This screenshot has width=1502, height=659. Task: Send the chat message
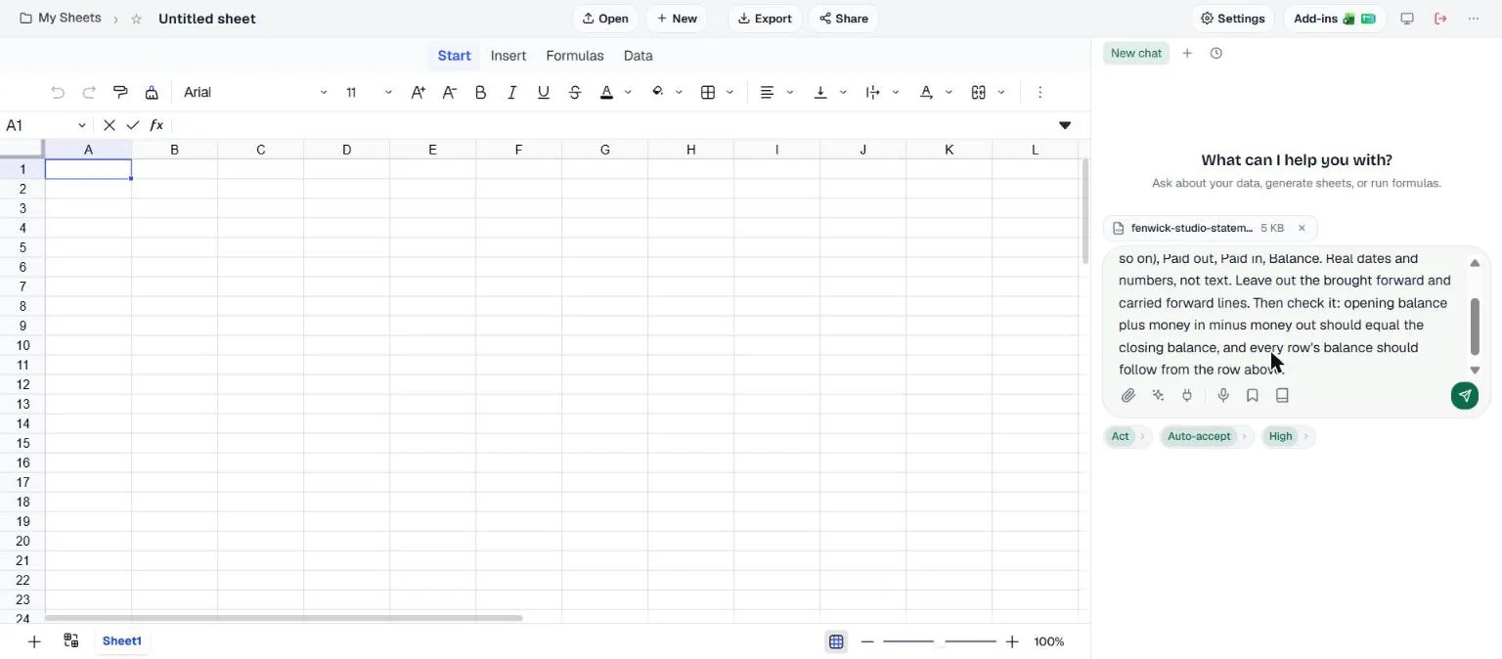coord(1465,396)
